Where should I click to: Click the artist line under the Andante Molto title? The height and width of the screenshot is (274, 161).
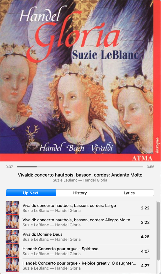click(80, 180)
